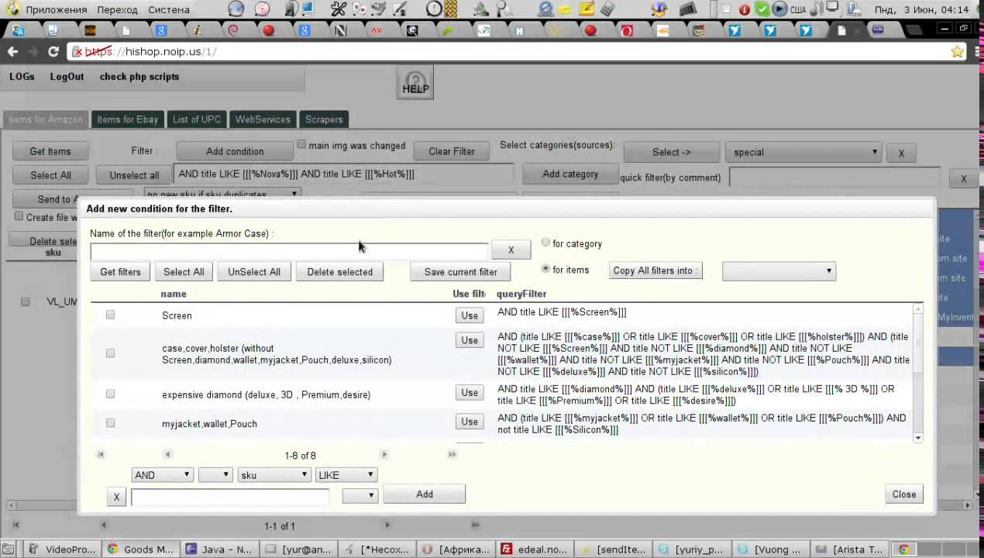Jump to last page beside 1-8 of 8
The height and width of the screenshot is (558, 984).
click(452, 455)
